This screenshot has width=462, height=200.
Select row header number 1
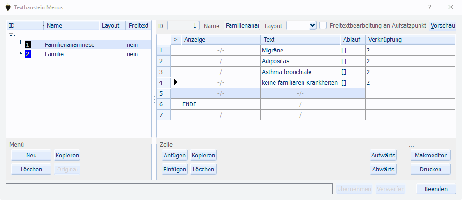(x=164, y=51)
